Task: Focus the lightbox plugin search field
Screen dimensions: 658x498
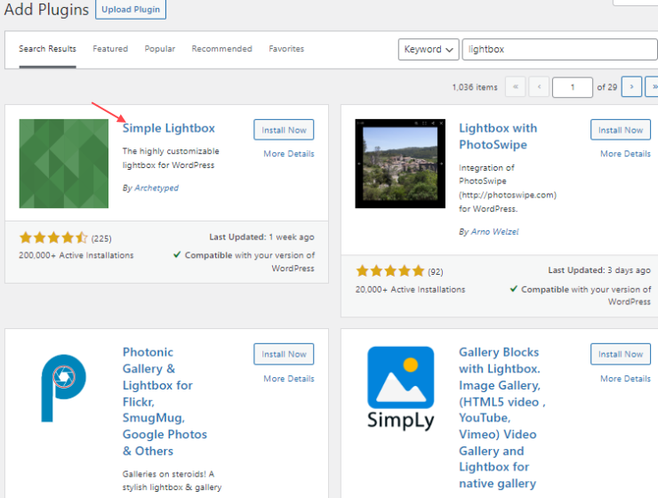Action: 560,50
